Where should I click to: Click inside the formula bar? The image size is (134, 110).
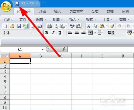click(101, 49)
